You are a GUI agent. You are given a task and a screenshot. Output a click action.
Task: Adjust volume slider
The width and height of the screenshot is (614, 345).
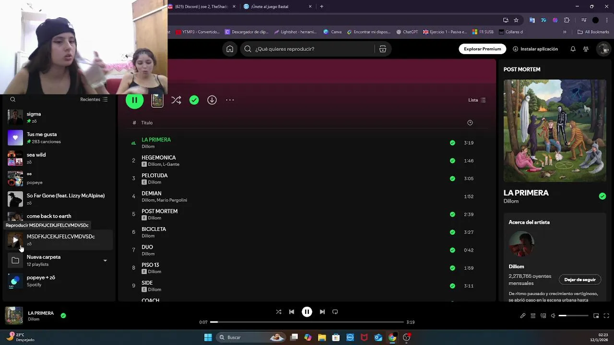pyautogui.click(x=573, y=316)
